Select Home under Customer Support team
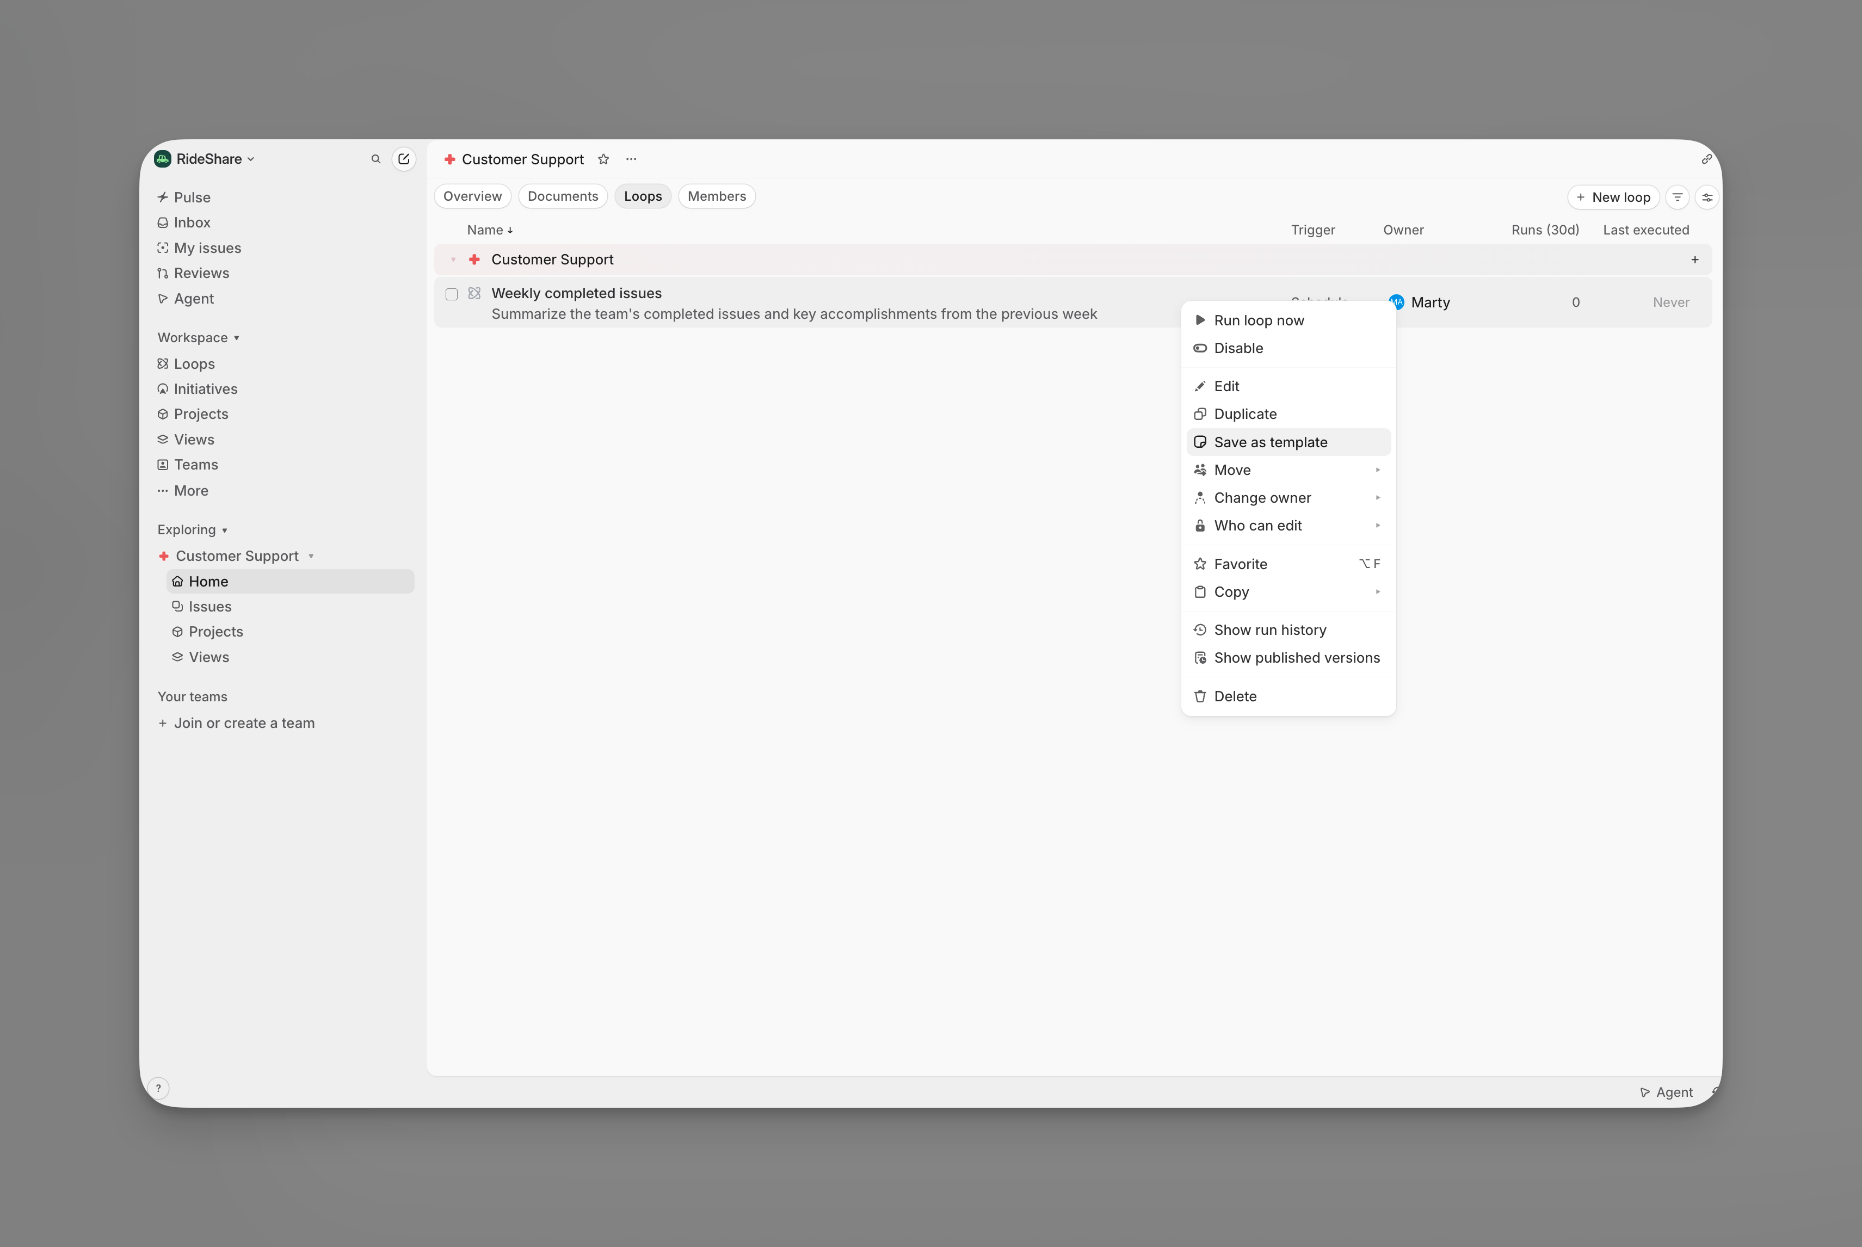Image resolution: width=1862 pixels, height=1247 pixels. (x=291, y=582)
